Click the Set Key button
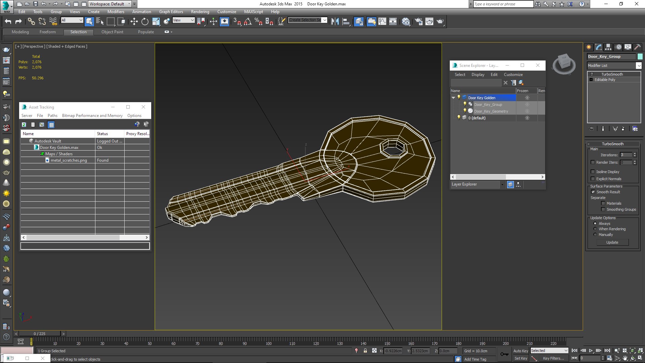The height and width of the screenshot is (363, 645). pos(521,358)
